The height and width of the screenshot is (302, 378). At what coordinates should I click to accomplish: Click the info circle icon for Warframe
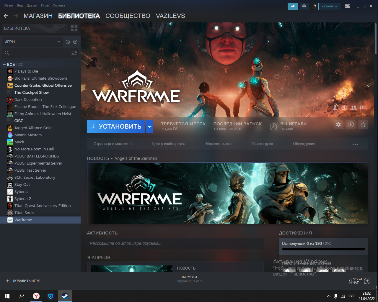[351, 124]
